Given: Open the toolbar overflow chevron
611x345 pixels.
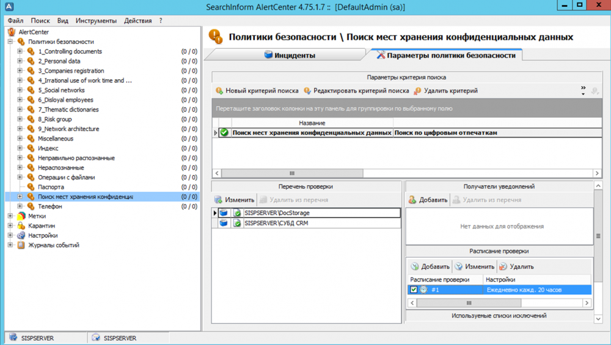Looking at the screenshot, I should pos(583,90).
